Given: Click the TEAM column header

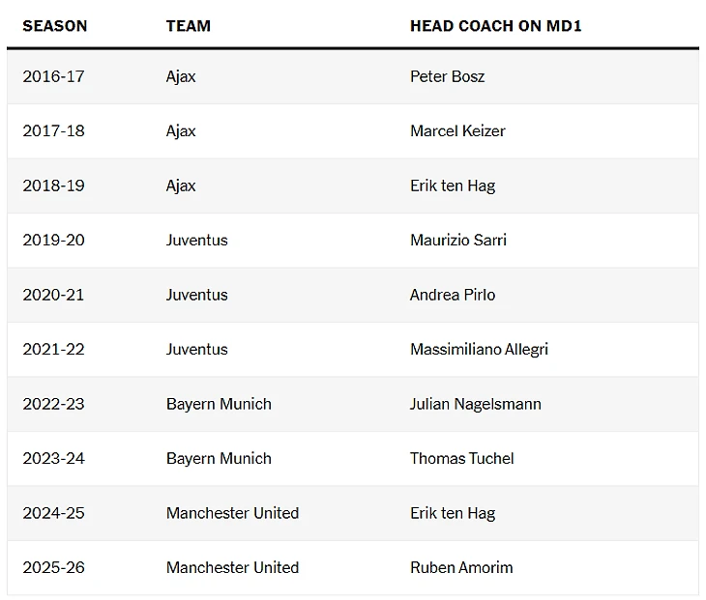Looking at the screenshot, I should tap(188, 26).
